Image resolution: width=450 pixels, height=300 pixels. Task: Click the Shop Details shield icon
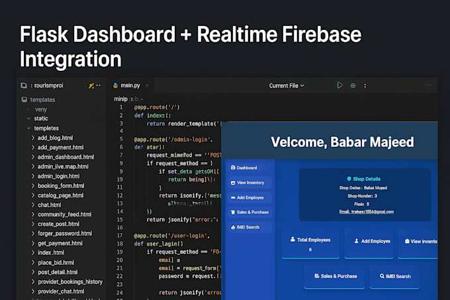coord(349,179)
